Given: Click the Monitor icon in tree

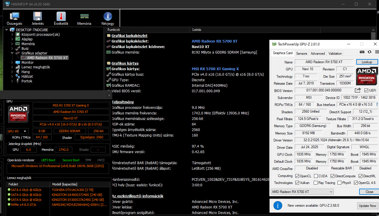Looking at the screenshot, I should click(x=18, y=62).
